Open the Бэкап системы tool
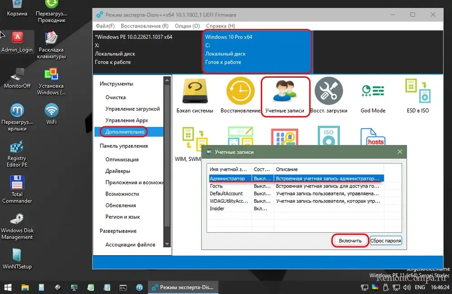The width and height of the screenshot is (452, 294). 195,96
